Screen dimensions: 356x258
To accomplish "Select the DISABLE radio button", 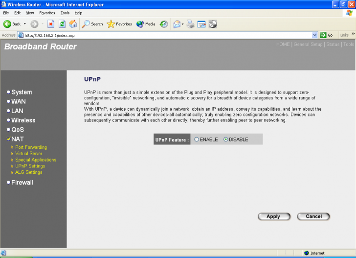I will 226,140.
